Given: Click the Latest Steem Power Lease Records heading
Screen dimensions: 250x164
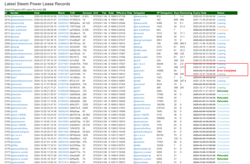Looking at the screenshot, I should pos(37,4).
